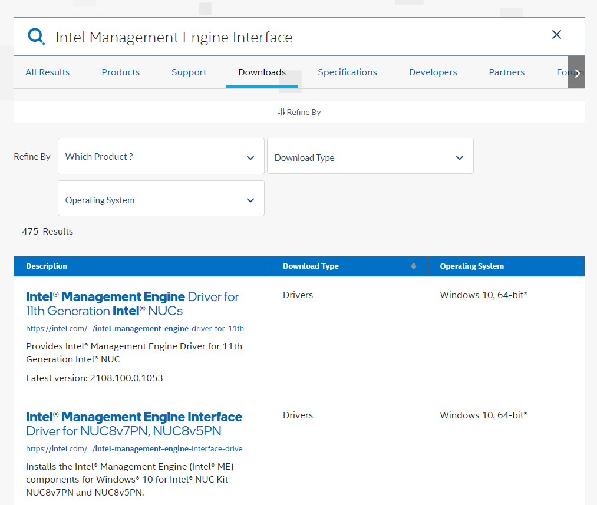597x505 pixels.
Task: Open NUC8v7PN Management Engine Interface driver link
Action: 134,424
